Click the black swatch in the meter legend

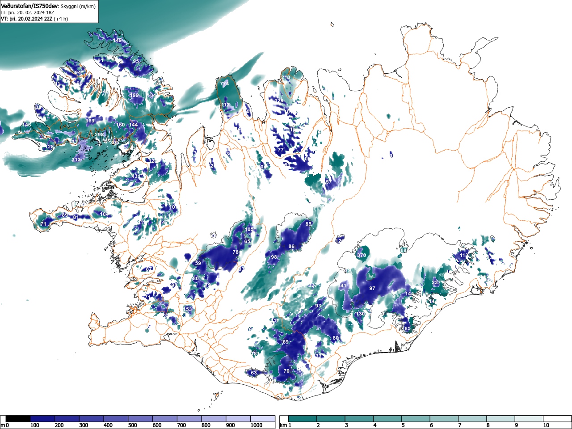click(x=18, y=419)
